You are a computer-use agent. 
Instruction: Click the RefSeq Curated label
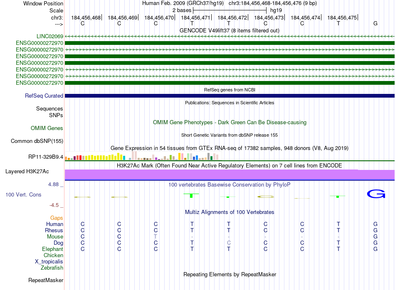[44, 96]
